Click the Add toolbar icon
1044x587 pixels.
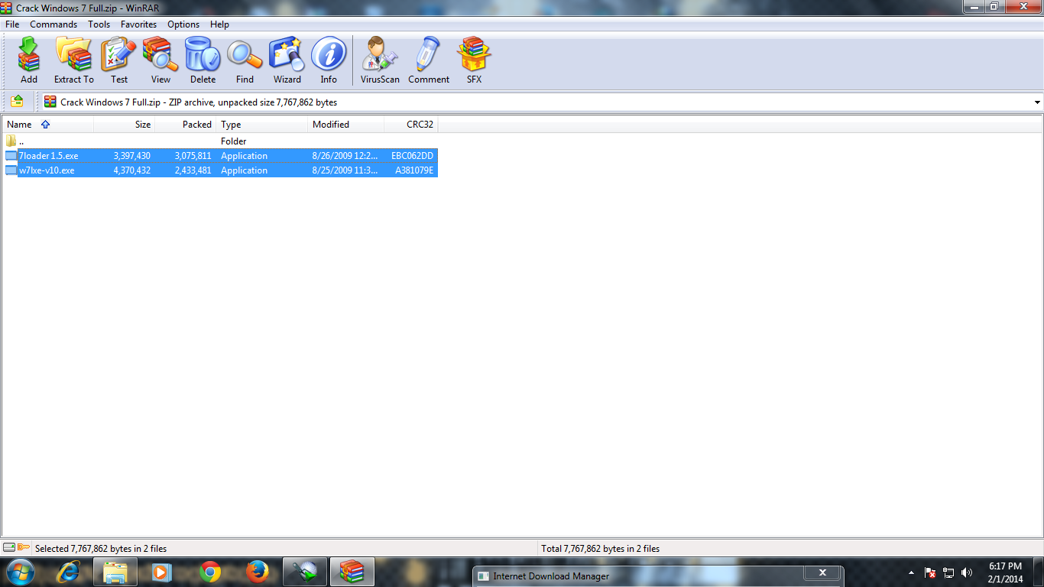point(29,60)
